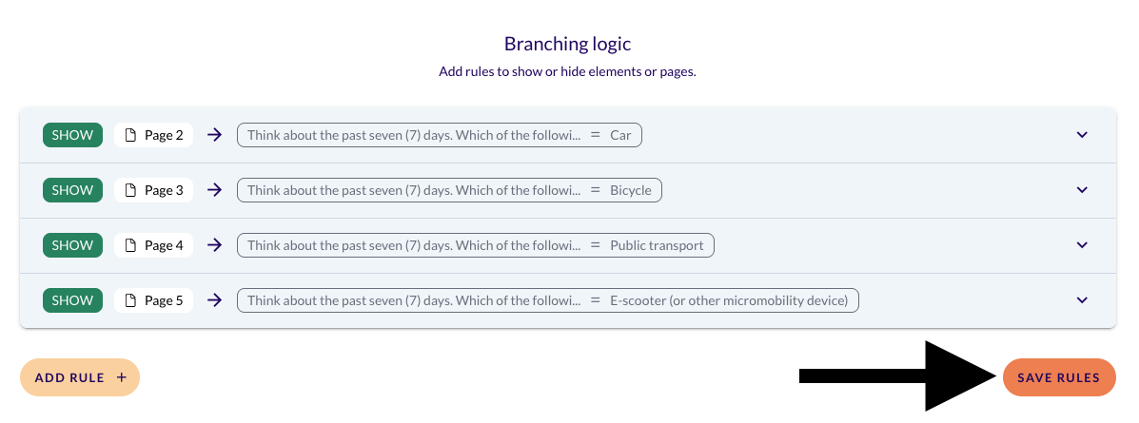This screenshot has height=423, width=1139.
Task: Expand the Page 5 E-scooter rule chevron
Action: (x=1081, y=300)
